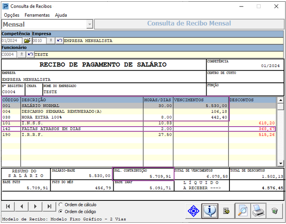This screenshot has width=286, height=224.
Task: Click the Funcionário code C0004 field
Action: pos(9,54)
